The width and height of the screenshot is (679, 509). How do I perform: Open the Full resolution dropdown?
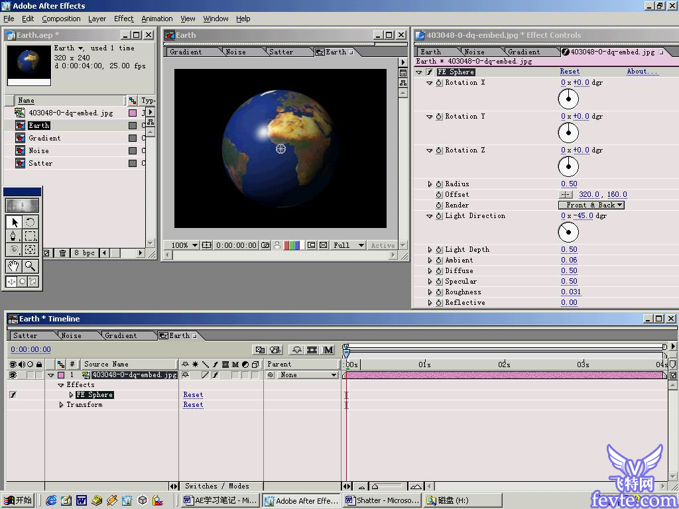pos(348,245)
